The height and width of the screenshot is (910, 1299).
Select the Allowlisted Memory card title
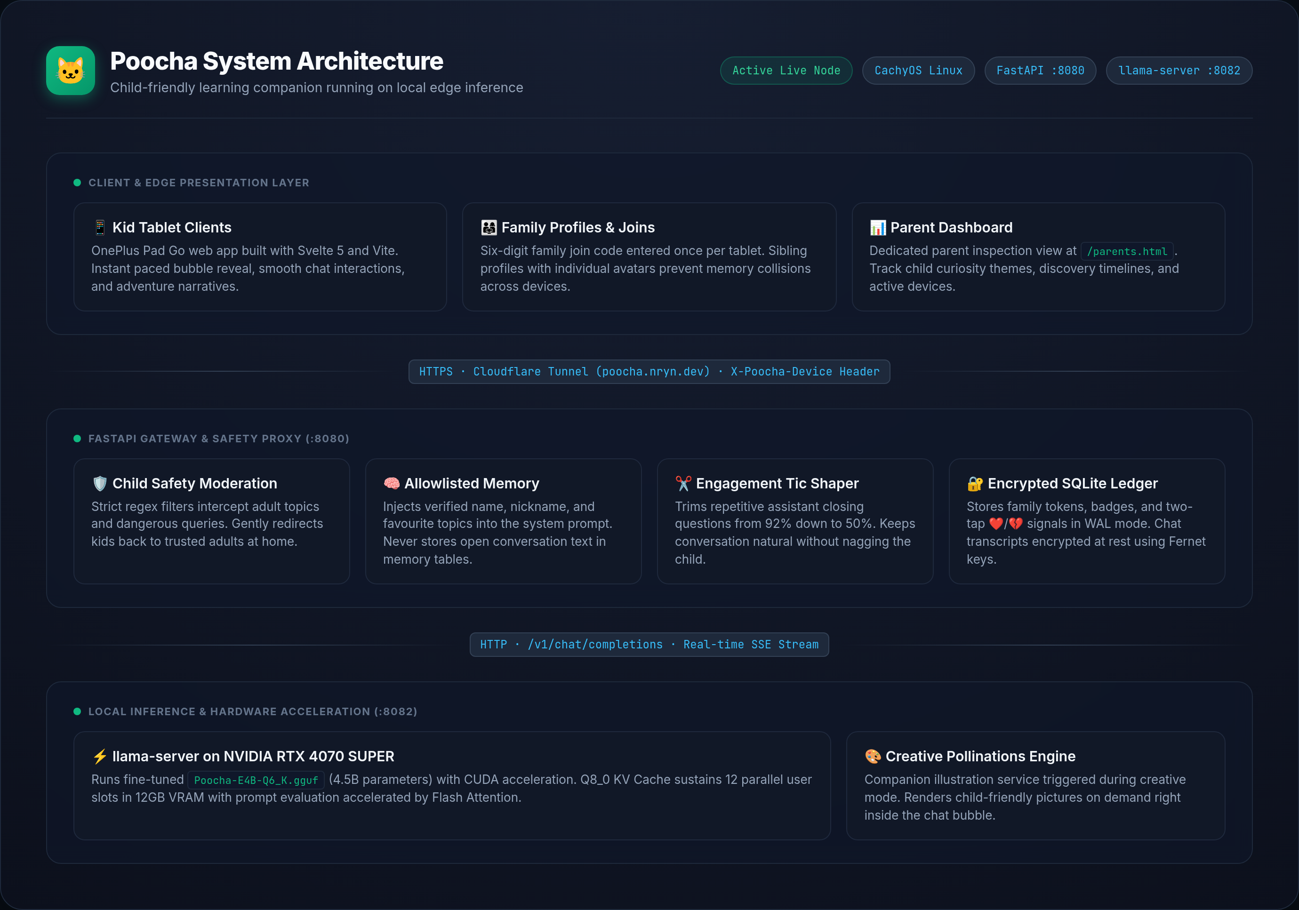[x=471, y=484]
